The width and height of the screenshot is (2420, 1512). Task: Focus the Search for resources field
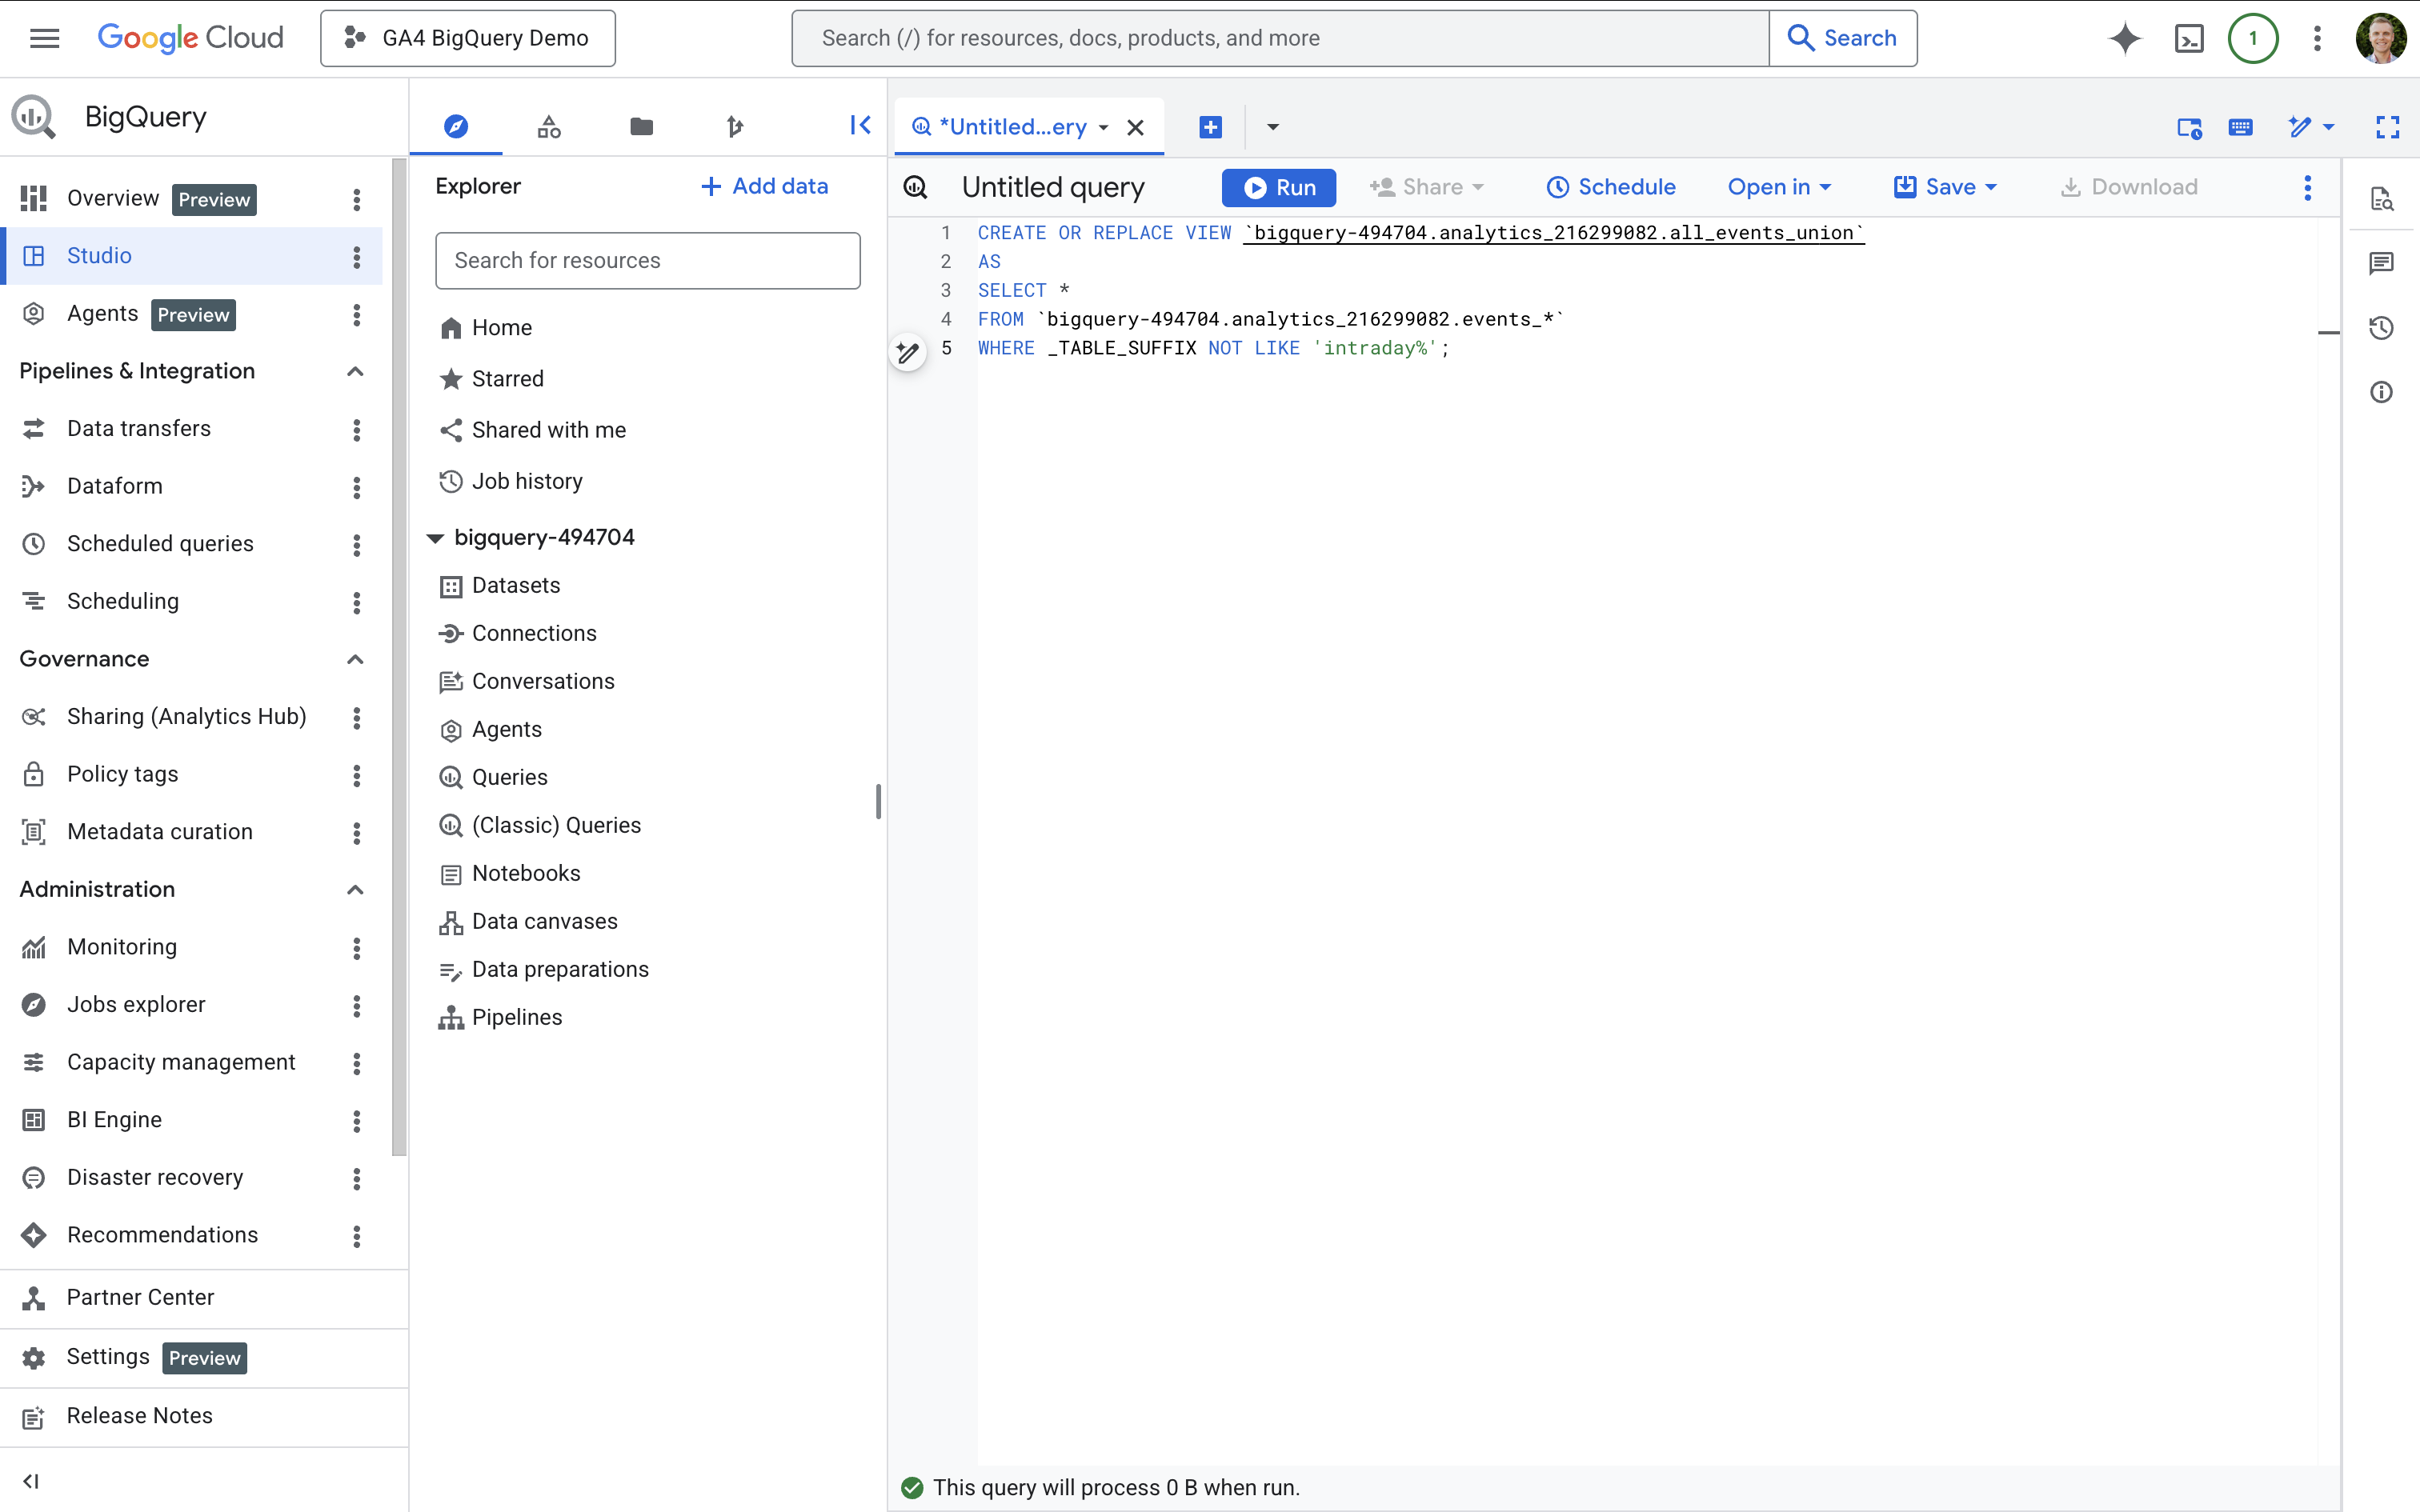647,260
